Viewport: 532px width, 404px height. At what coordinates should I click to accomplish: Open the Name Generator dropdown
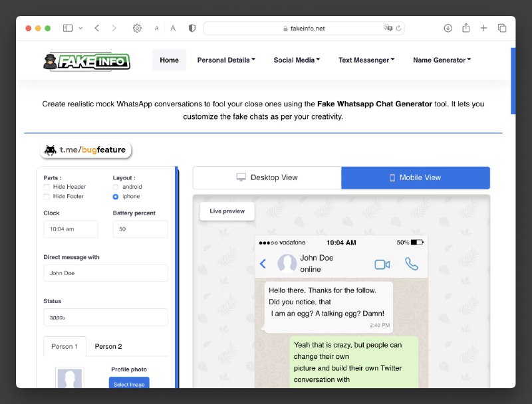coord(442,60)
